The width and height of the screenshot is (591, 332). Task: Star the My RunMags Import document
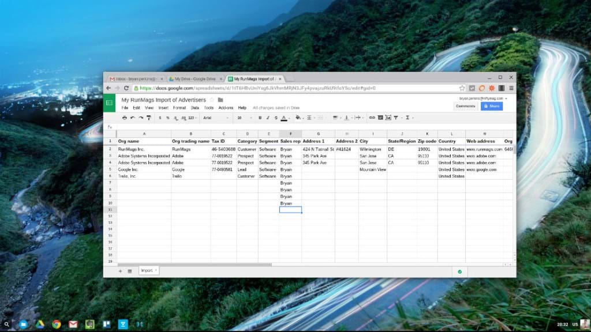pyautogui.click(x=212, y=100)
